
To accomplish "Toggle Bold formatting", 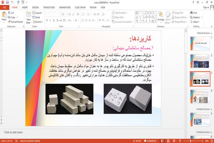I will coord(47,20).
